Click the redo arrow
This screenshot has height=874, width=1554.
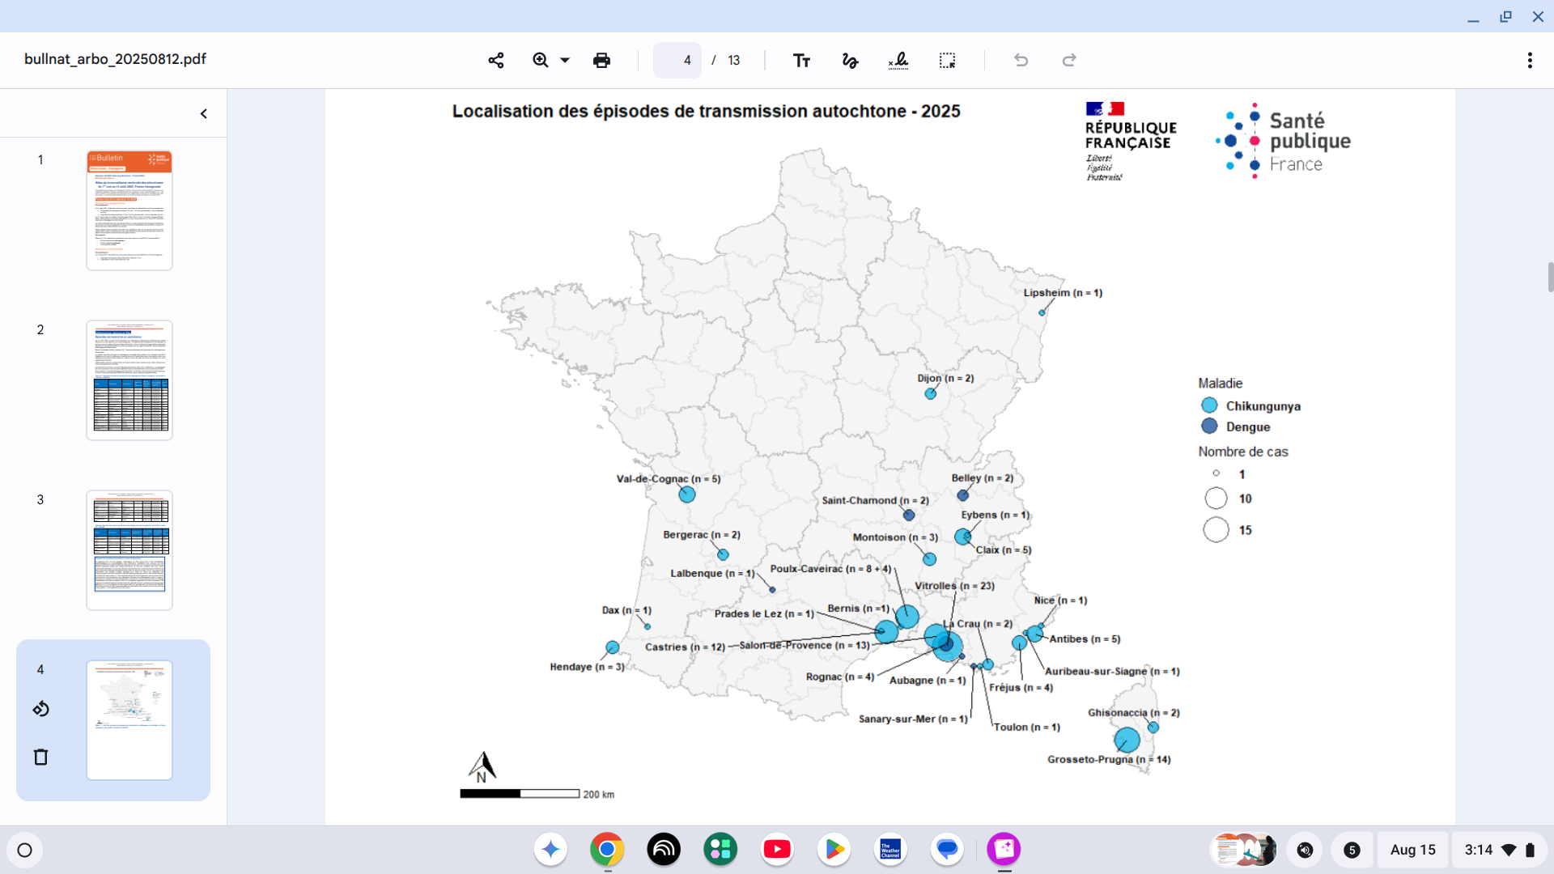coord(1069,60)
